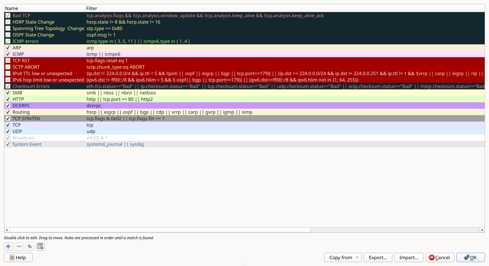Click the delete coloring rule minus icon
The height and width of the screenshot is (266, 489).
[x=19, y=246]
